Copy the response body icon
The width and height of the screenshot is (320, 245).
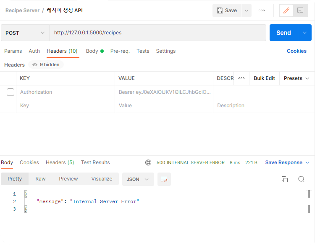285,179
